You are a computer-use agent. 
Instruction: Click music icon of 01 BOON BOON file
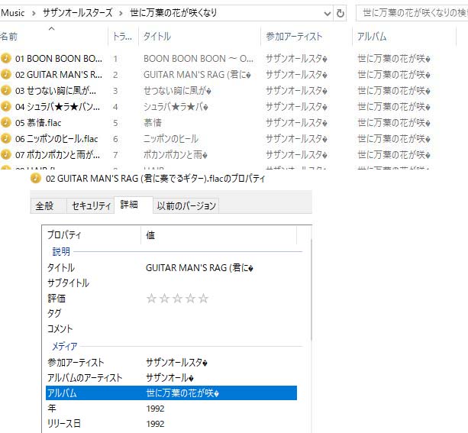coord(5,58)
